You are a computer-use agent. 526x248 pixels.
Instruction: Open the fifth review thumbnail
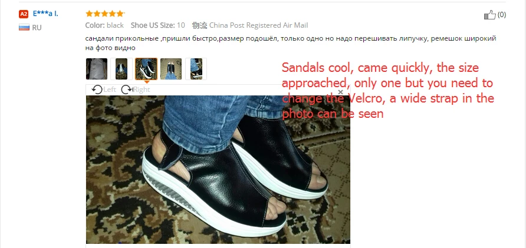(x=196, y=69)
